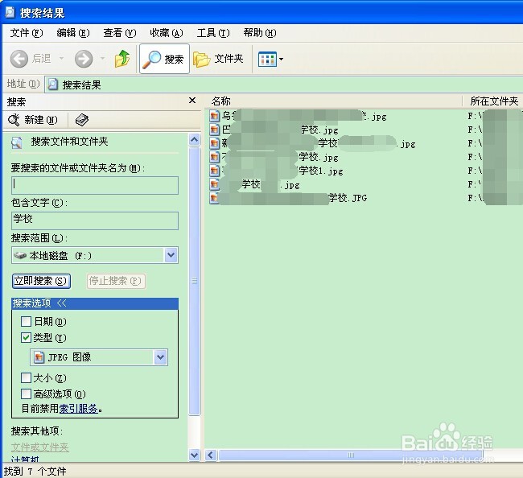The height and width of the screenshot is (478, 523).
Task: Click the title bar 搜索结果 icon
Action: [x=10, y=13]
